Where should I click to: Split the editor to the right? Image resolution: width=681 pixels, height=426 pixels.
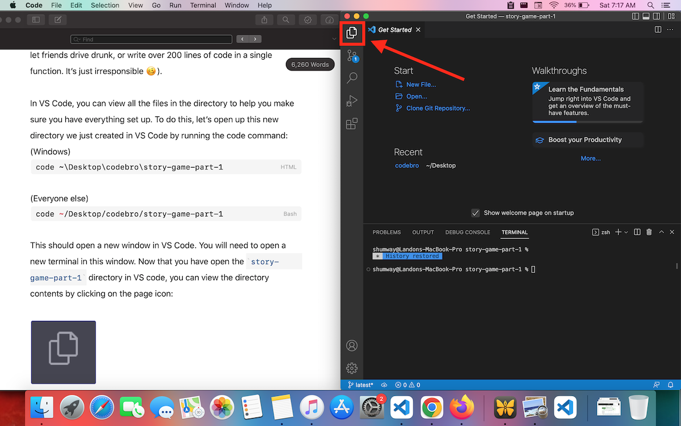[658, 30]
